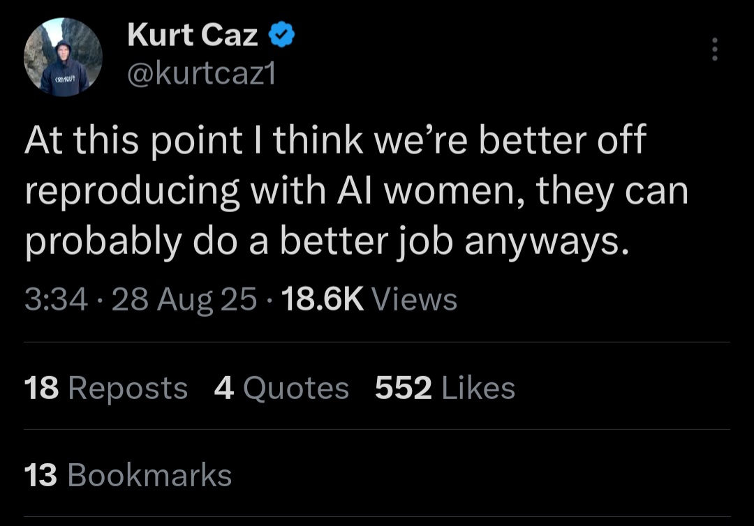Click the 28 Aug 25 date
Viewport: 754px width, 526px height.
[184, 300]
